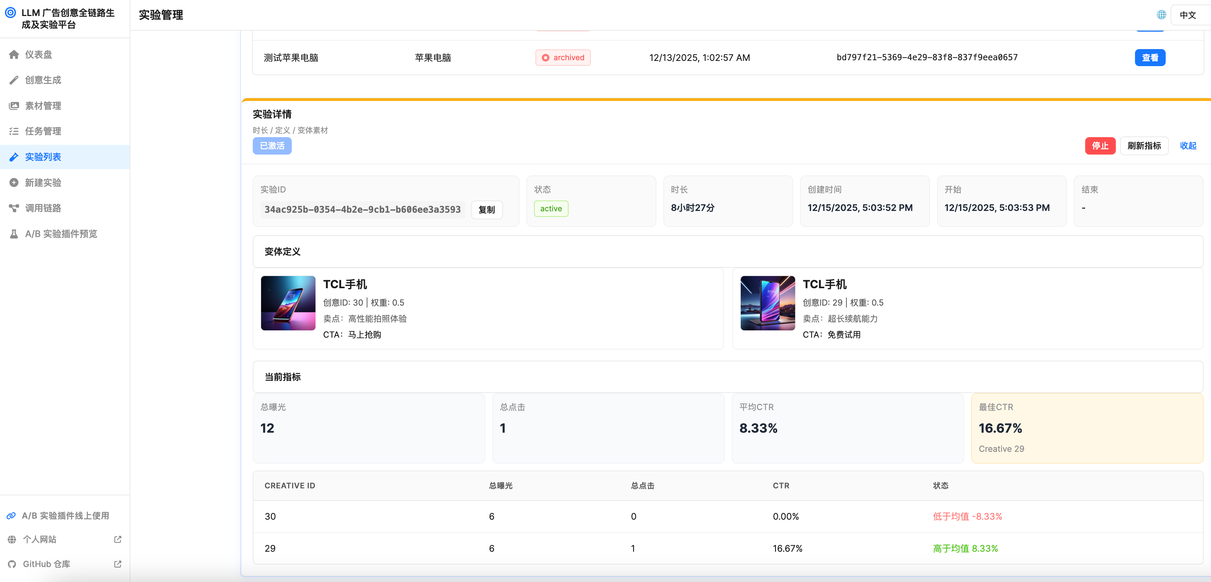This screenshot has height=582, width=1211.
Task: Go to 创意生成 page
Action: pos(65,80)
